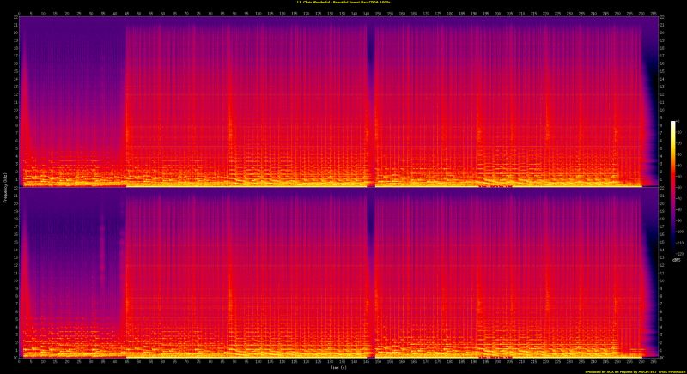Click the bright divider line between the channels
Image resolution: width=687 pixels, height=374 pixels.
pos(335,186)
